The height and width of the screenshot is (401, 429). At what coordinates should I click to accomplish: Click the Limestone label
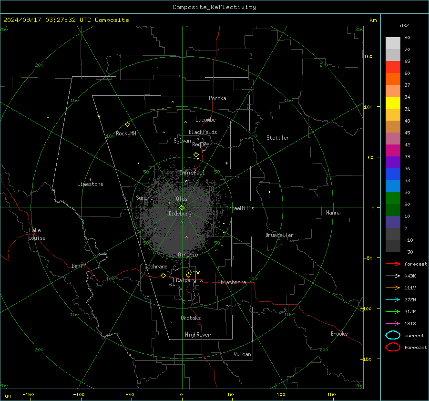click(x=90, y=184)
